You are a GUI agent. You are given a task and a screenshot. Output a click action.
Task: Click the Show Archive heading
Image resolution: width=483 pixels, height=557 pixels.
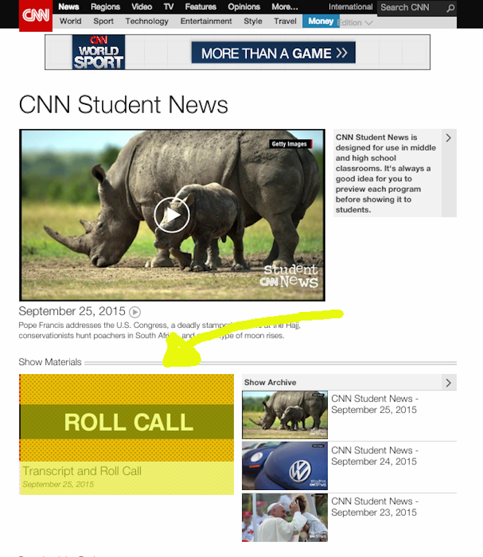click(270, 382)
